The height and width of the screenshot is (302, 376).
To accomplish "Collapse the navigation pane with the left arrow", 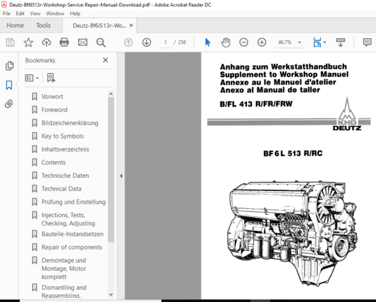I will pyautogui.click(x=121, y=176).
